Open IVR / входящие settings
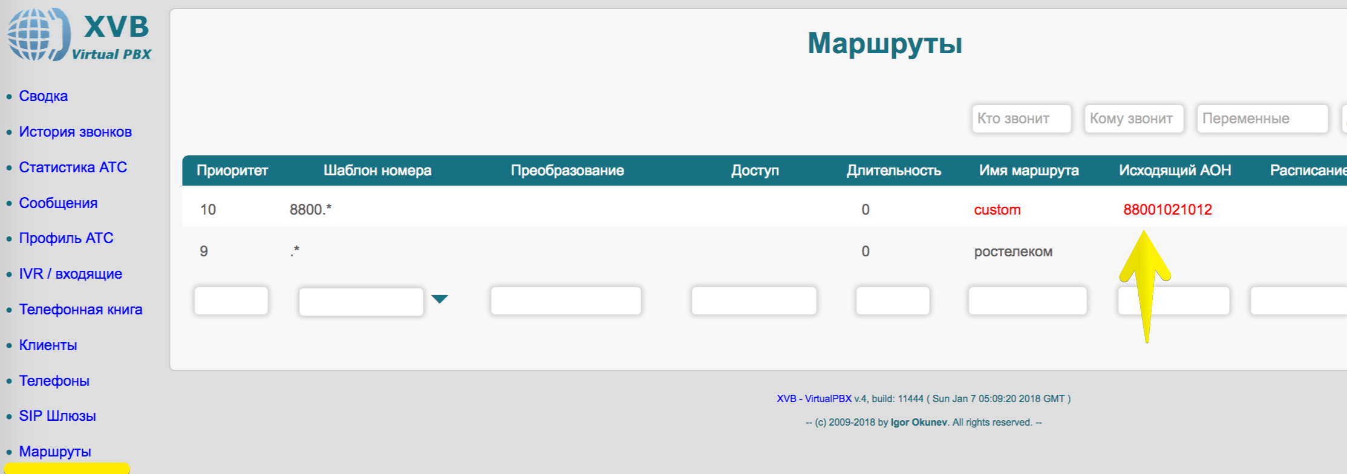1347x474 pixels. (x=70, y=274)
